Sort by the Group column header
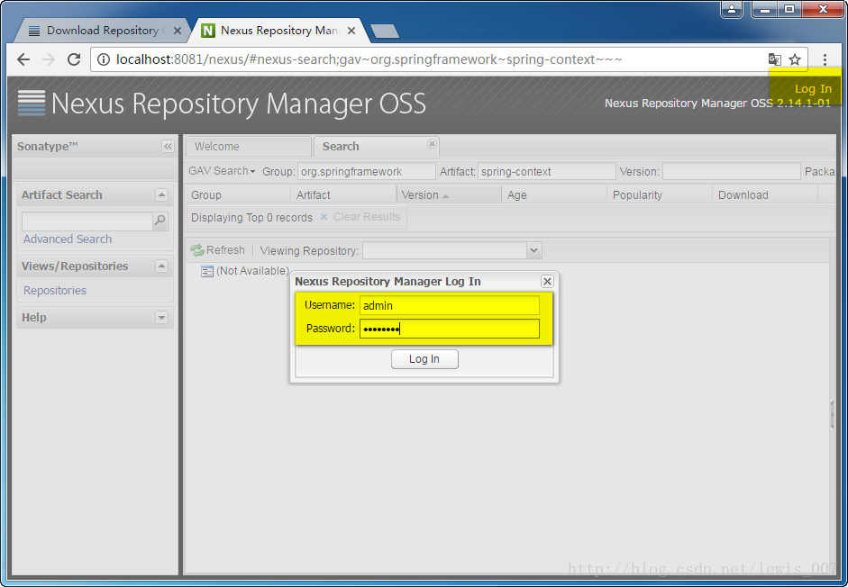 click(x=237, y=194)
